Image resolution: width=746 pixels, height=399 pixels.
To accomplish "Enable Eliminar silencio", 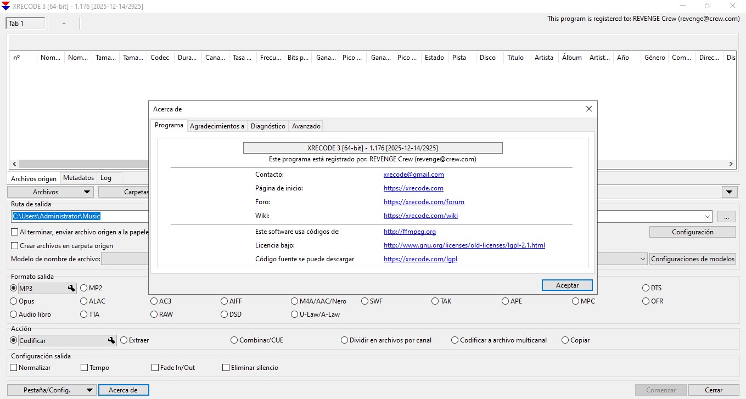I will (x=225, y=367).
